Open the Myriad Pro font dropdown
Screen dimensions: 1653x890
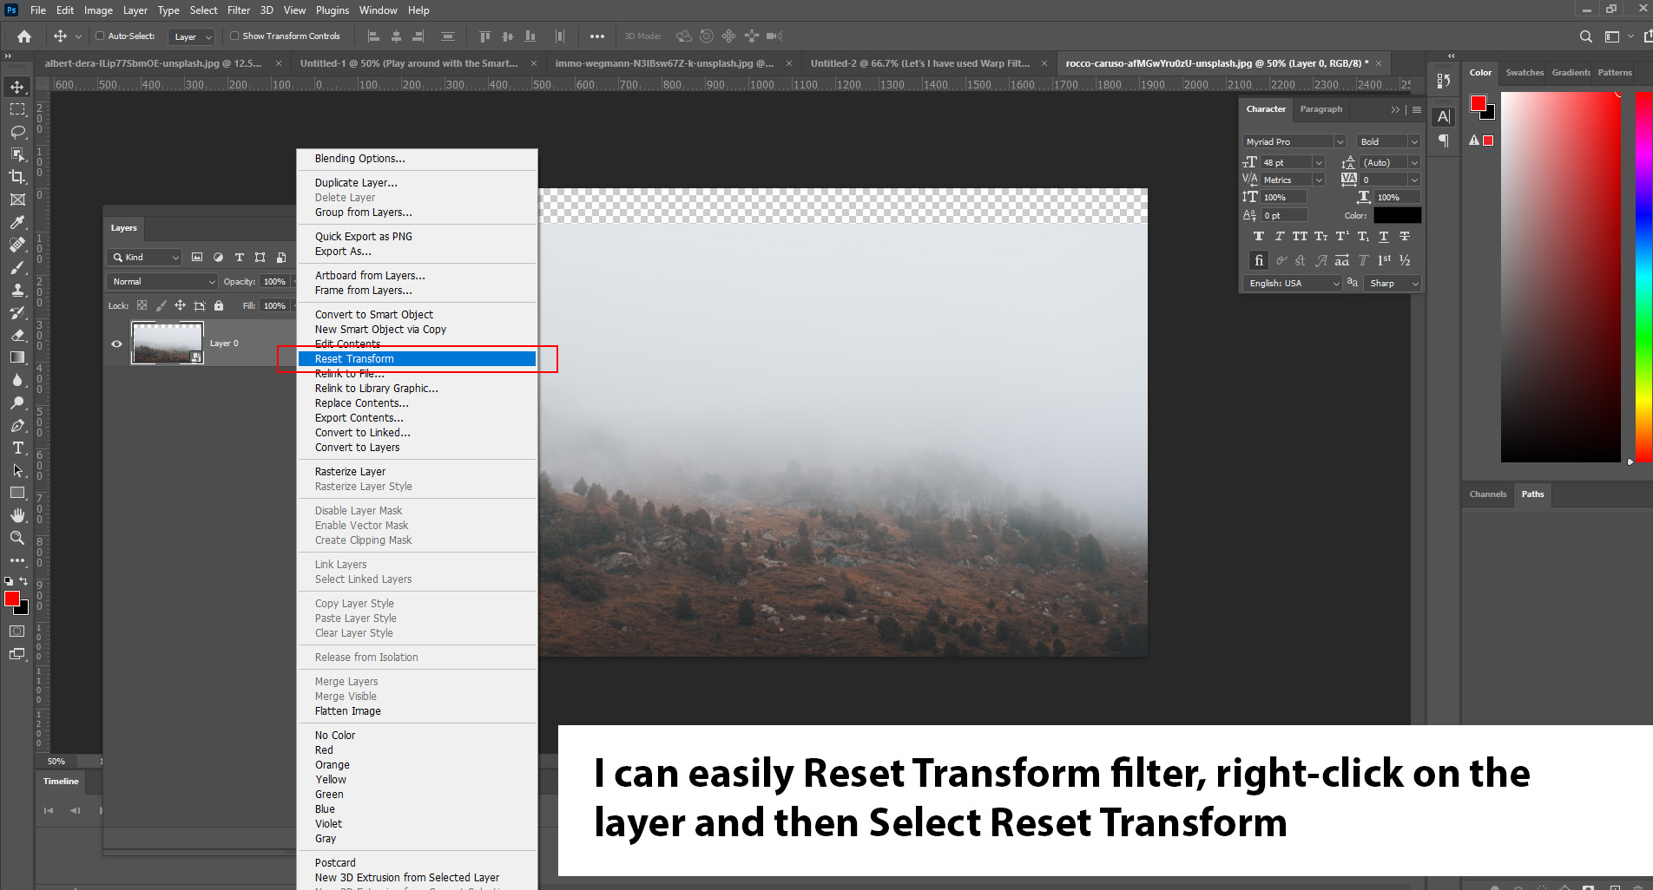[x=1294, y=141]
